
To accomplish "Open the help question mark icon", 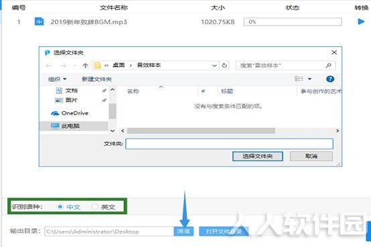I will [x=330, y=79].
